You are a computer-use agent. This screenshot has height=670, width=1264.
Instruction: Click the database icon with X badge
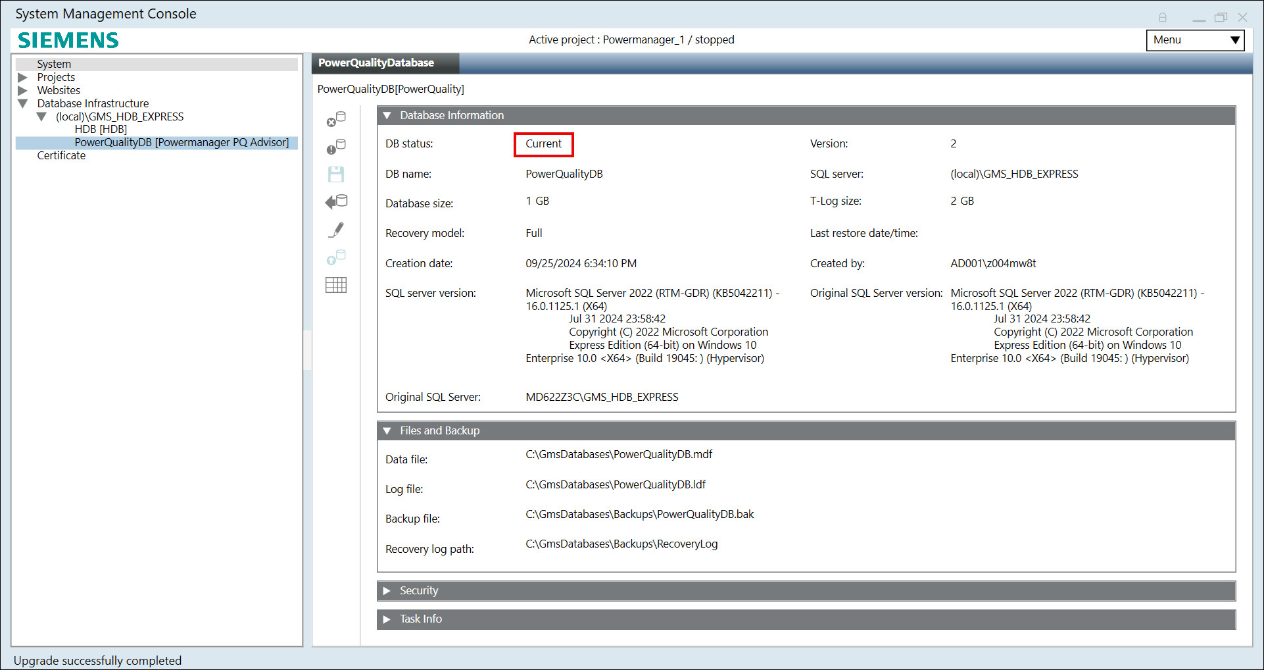point(336,119)
